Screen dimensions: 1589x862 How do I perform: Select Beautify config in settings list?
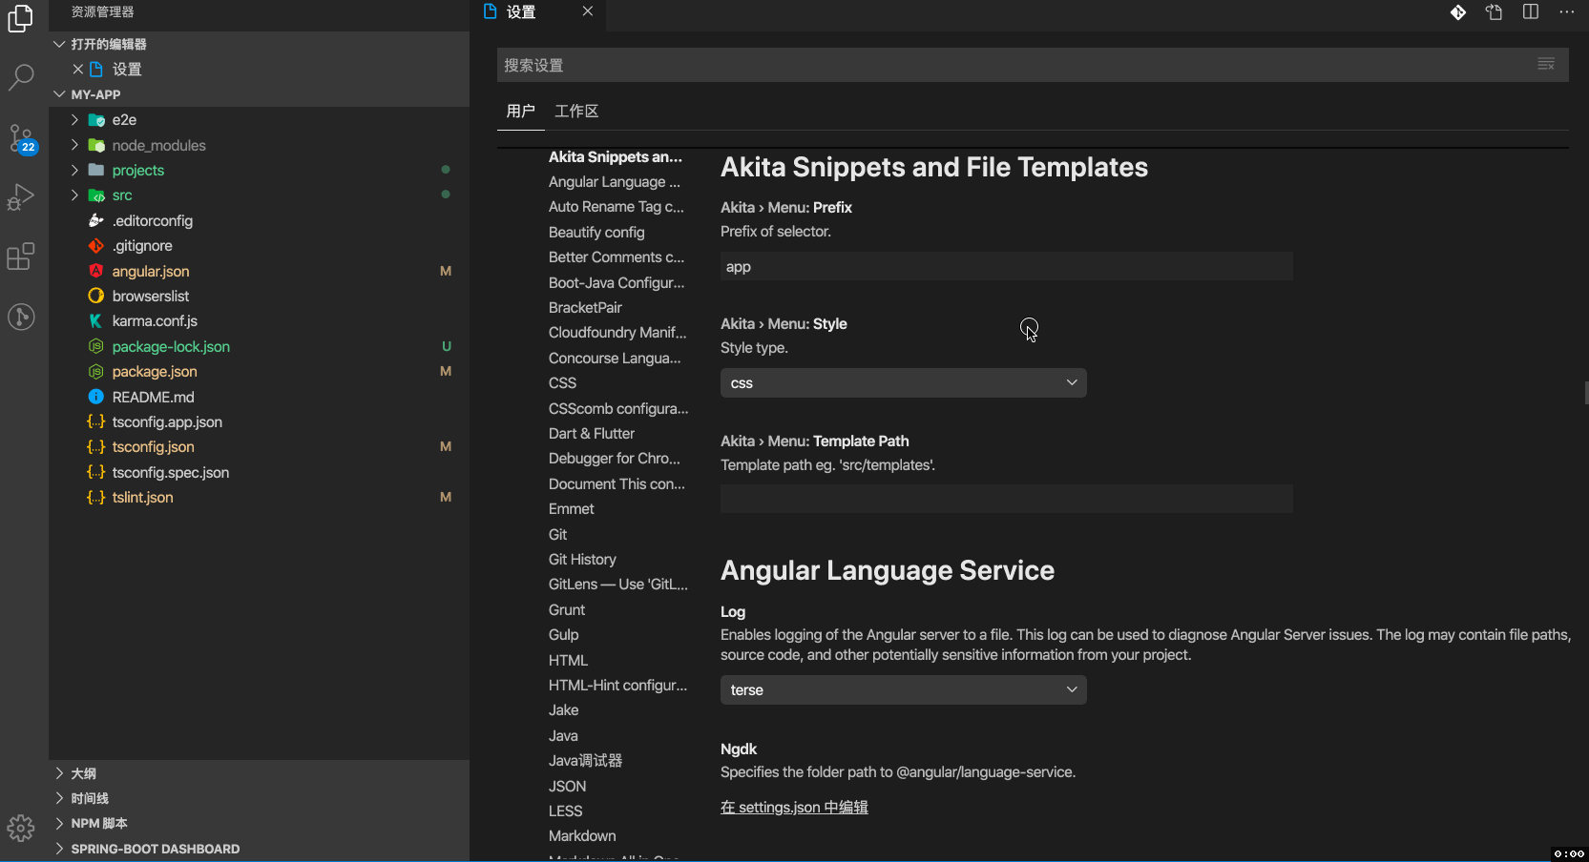tap(596, 233)
